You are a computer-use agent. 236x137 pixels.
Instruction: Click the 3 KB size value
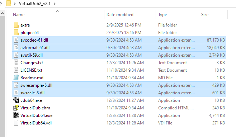click(221, 63)
